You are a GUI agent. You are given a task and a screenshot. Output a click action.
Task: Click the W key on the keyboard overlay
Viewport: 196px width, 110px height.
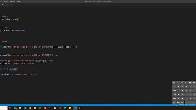coord(182,91)
